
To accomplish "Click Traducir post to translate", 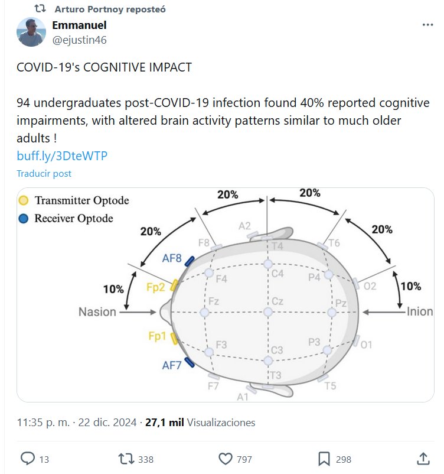I will 44,174.
